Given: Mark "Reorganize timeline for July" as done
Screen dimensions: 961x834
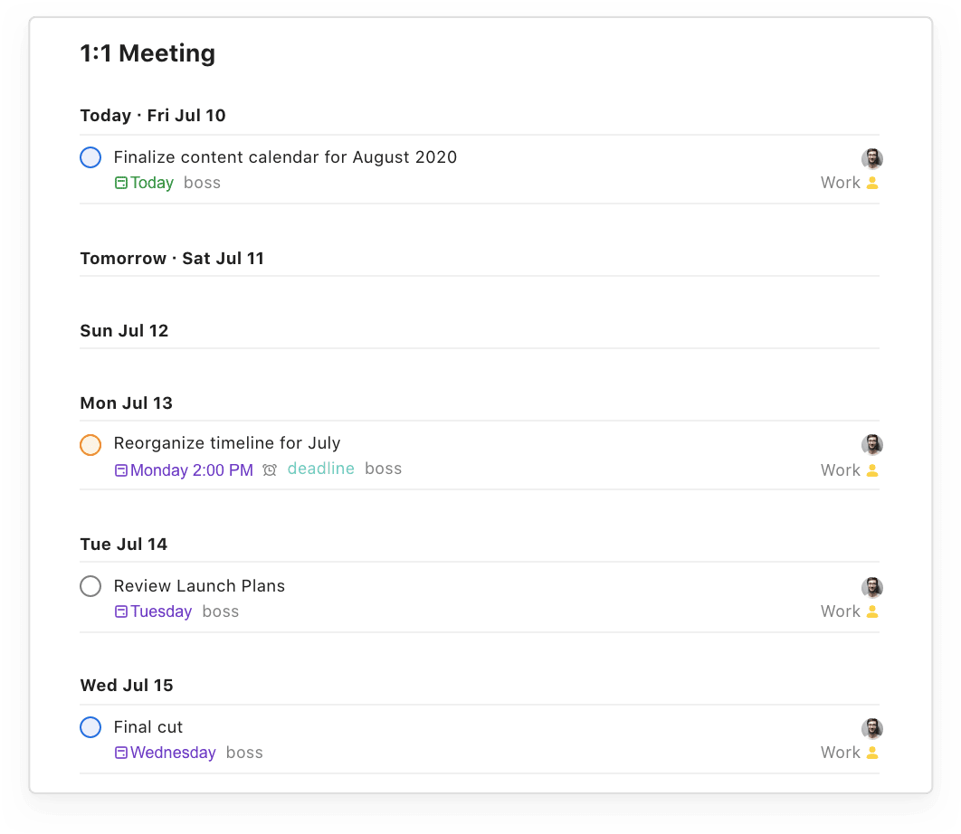Looking at the screenshot, I should [x=90, y=444].
